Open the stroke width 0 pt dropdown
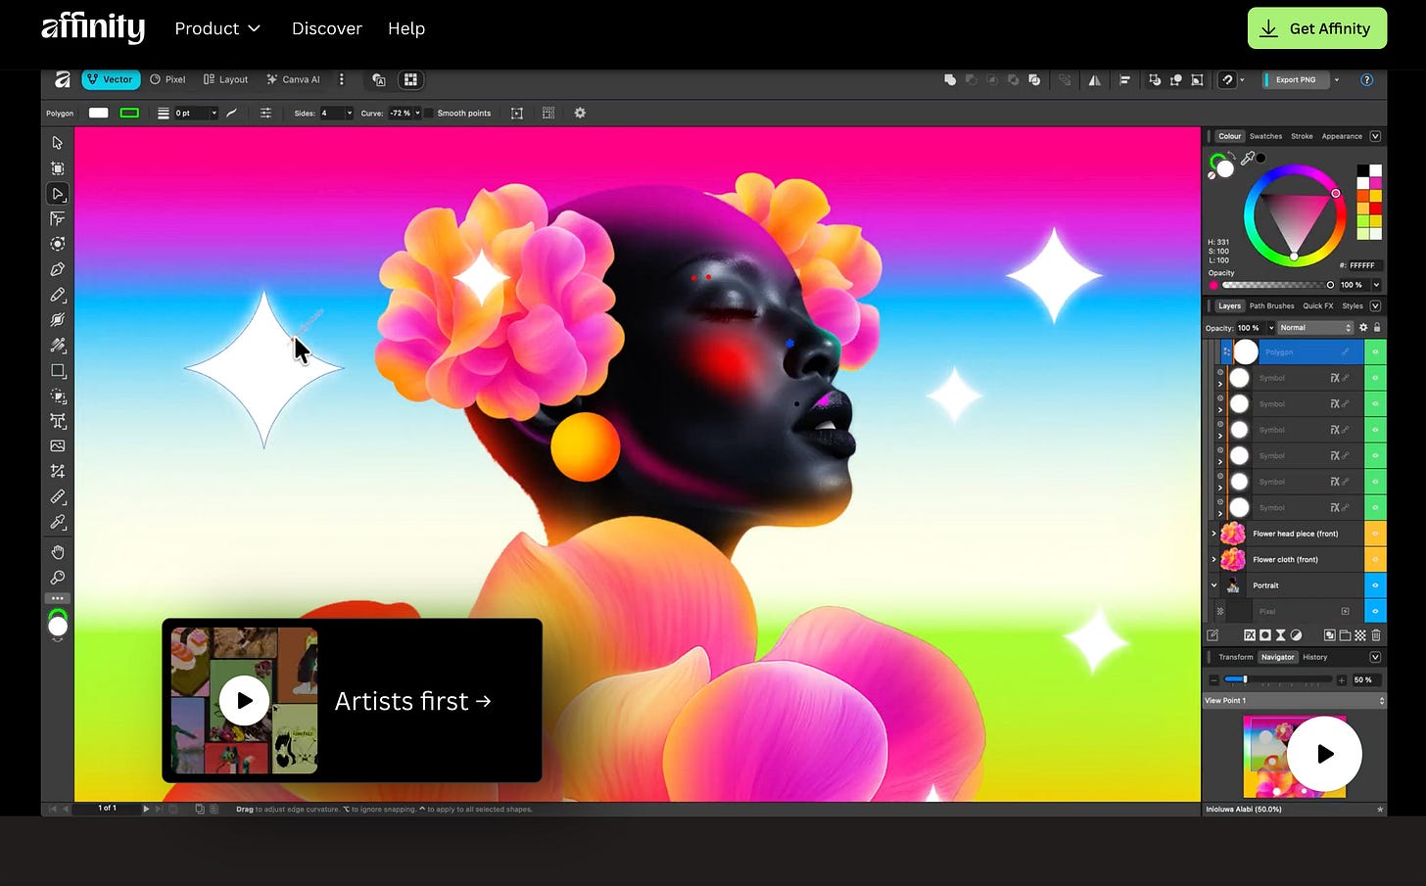This screenshot has height=886, width=1426. click(214, 113)
